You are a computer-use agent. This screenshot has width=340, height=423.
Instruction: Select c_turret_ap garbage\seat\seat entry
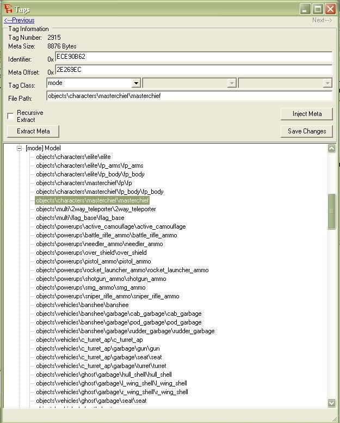98,357
